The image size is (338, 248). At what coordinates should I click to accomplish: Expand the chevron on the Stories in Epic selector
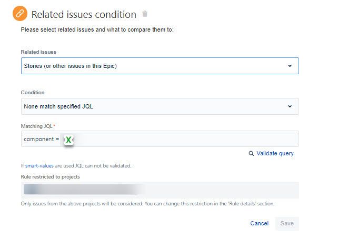[x=290, y=66]
